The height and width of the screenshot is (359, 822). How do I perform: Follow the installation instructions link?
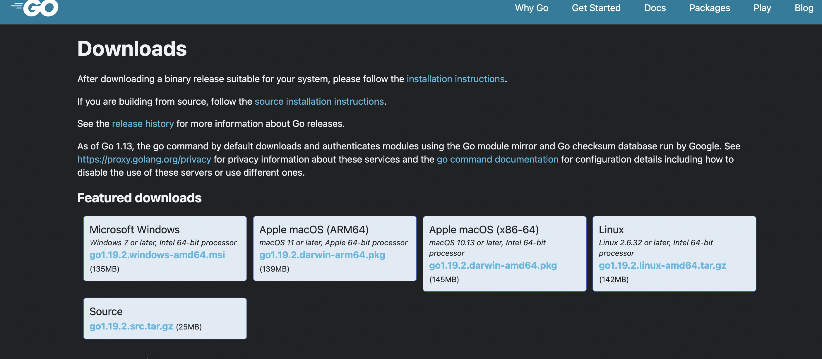[455, 79]
